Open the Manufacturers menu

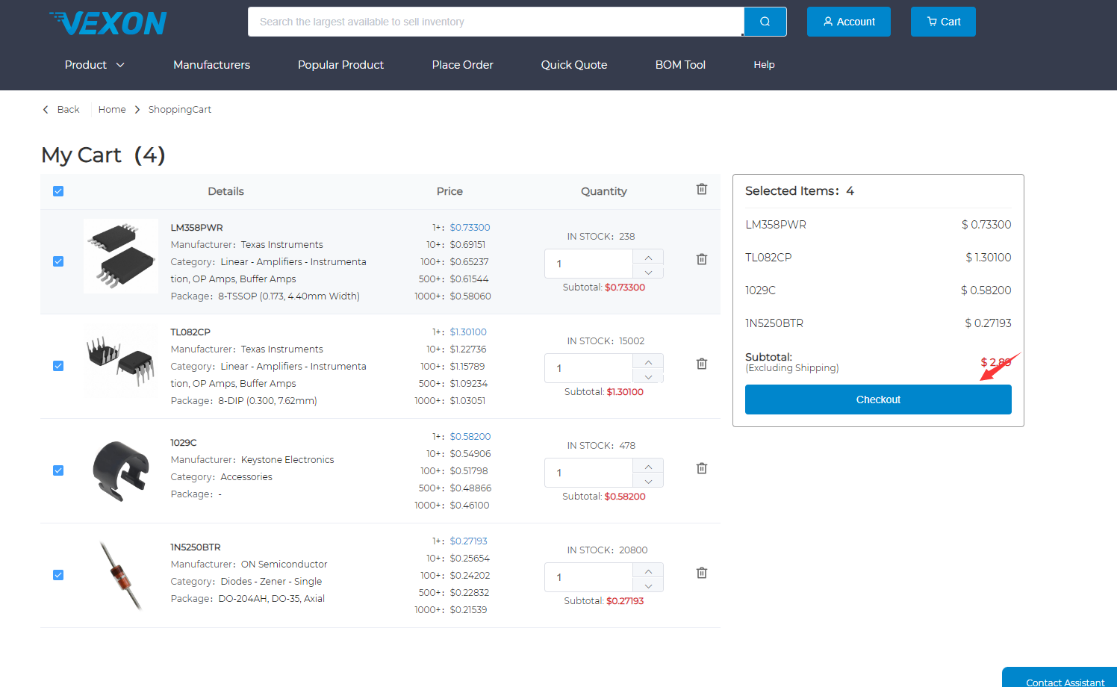click(211, 65)
